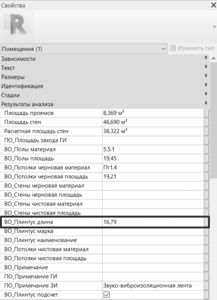The width and height of the screenshot is (217, 300).
Task: Click the Revit family type preview thumbnail
Action: (x=17, y=26)
